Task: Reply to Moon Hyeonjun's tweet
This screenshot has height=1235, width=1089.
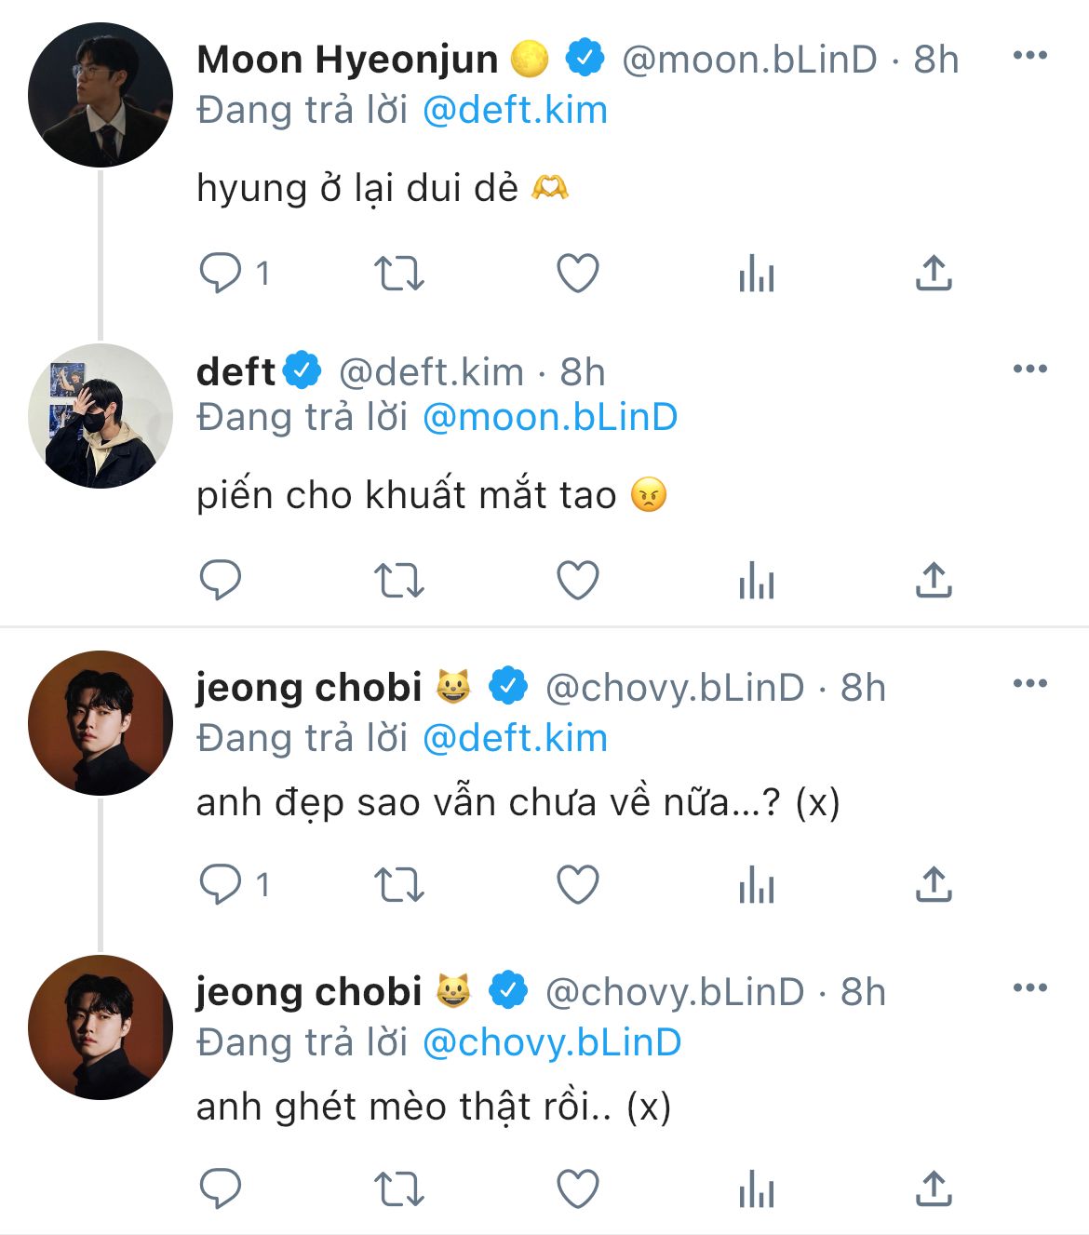Action: point(221,274)
